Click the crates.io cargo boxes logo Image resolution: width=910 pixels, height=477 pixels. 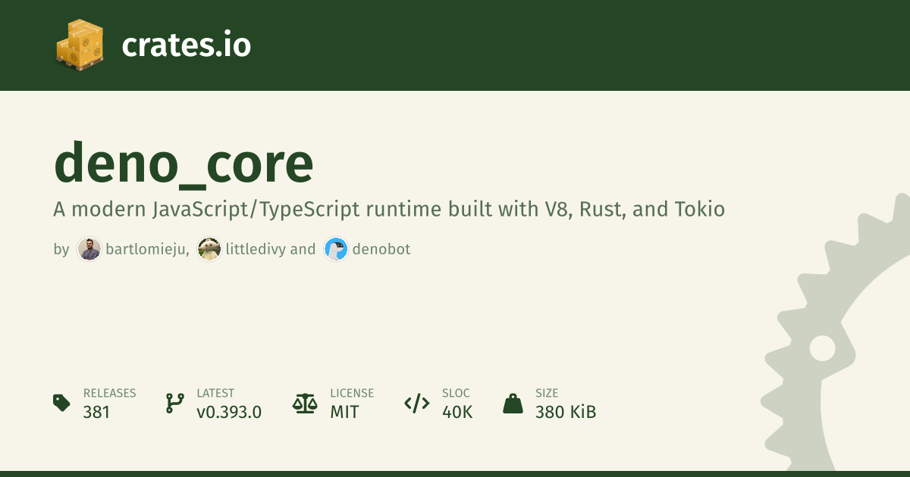pyautogui.click(x=79, y=45)
